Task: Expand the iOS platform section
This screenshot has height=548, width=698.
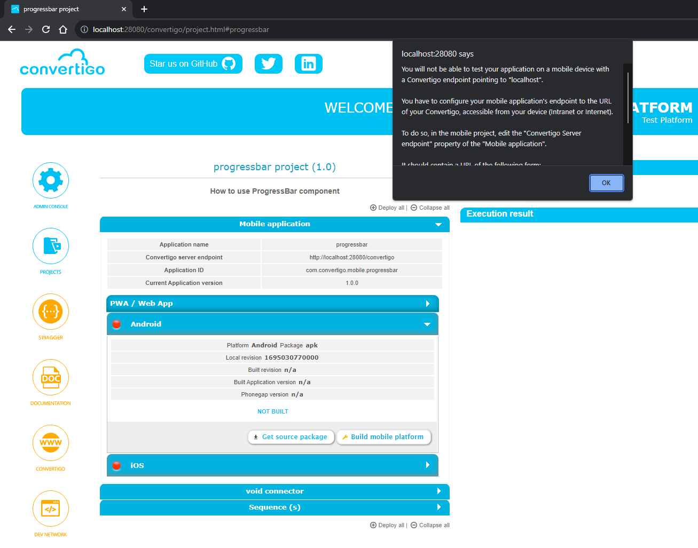Action: tap(272, 465)
